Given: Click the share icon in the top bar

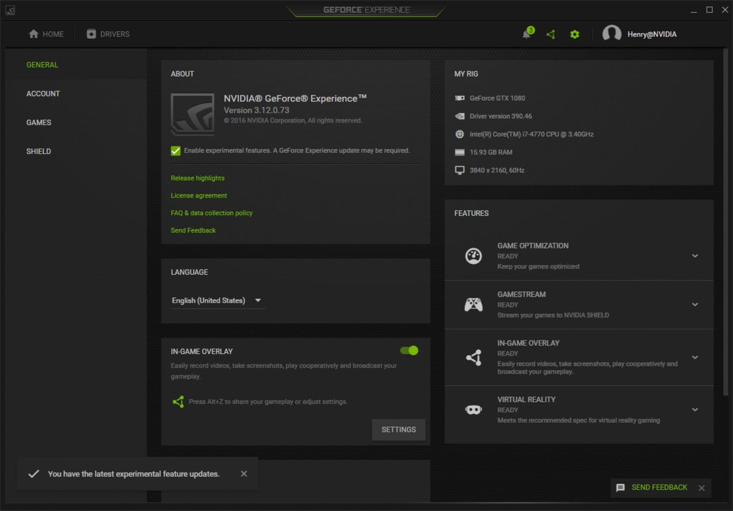Looking at the screenshot, I should (x=551, y=34).
